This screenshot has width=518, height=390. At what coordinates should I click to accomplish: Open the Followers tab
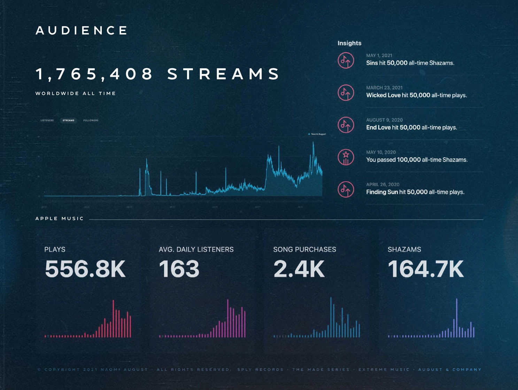(x=91, y=120)
